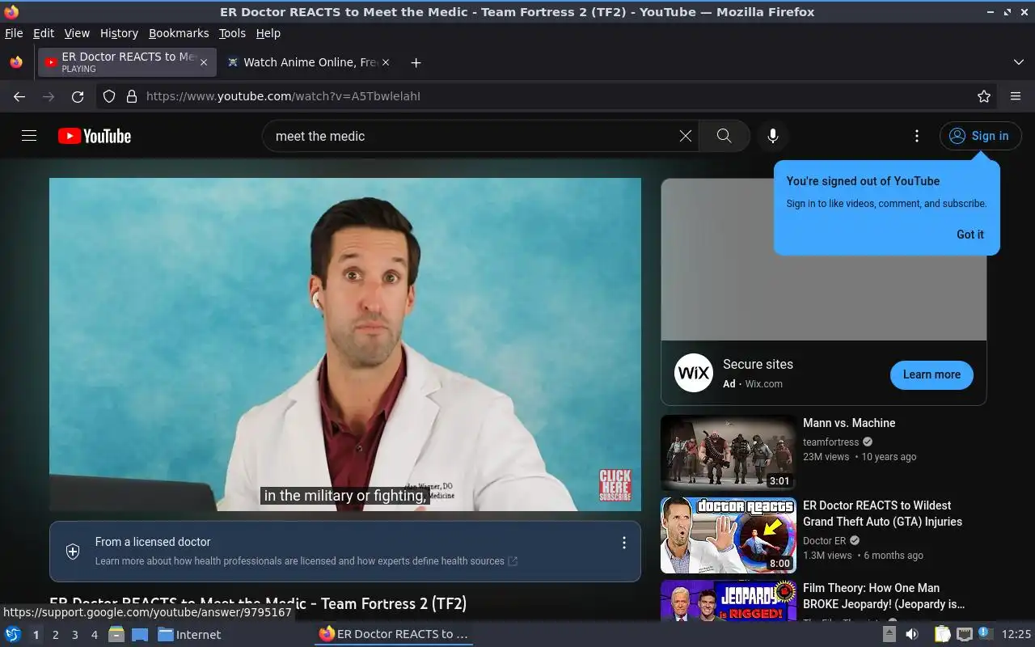This screenshot has width=1035, height=647.
Task: Open Film Theory Jeopardy video thumbnail
Action: click(729, 600)
